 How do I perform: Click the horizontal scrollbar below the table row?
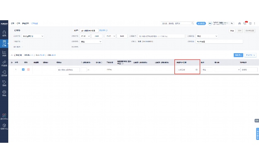click(164, 74)
